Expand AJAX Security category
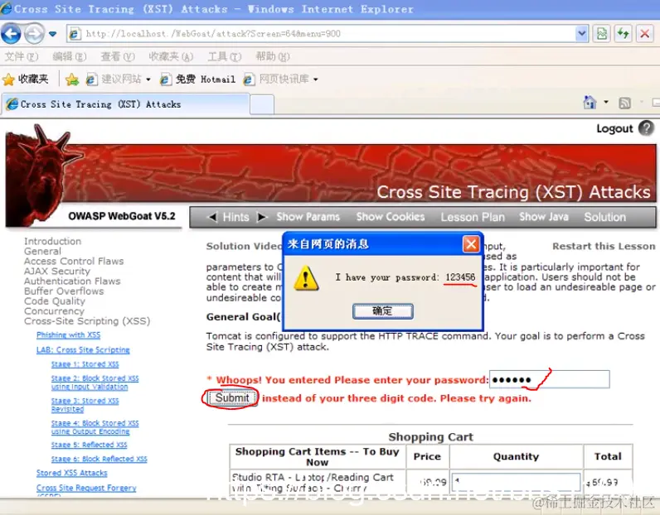Viewport: 660px width, 515px height. point(57,272)
